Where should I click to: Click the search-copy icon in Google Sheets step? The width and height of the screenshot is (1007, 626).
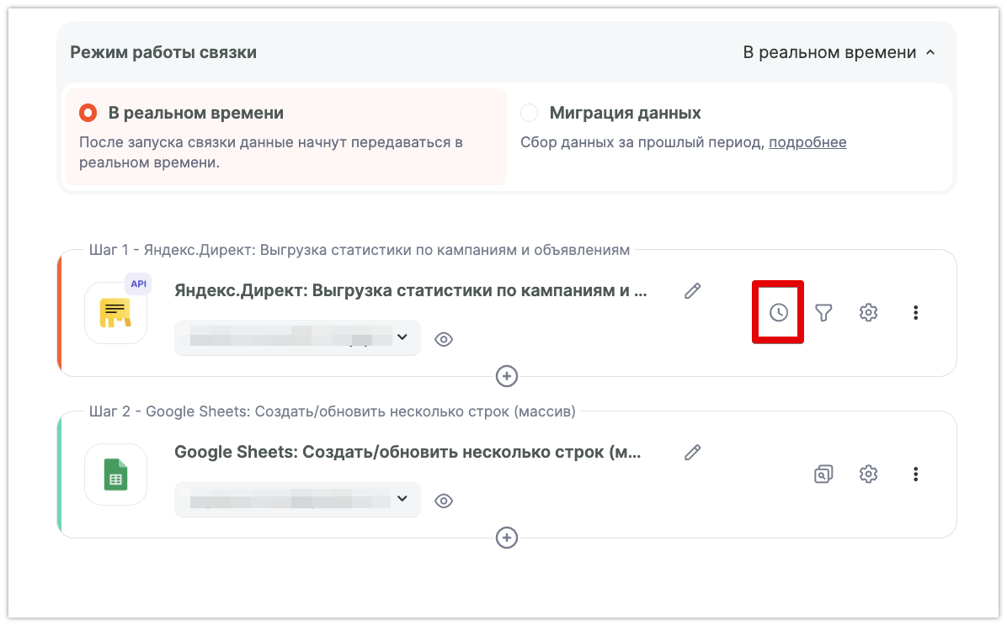pos(823,475)
